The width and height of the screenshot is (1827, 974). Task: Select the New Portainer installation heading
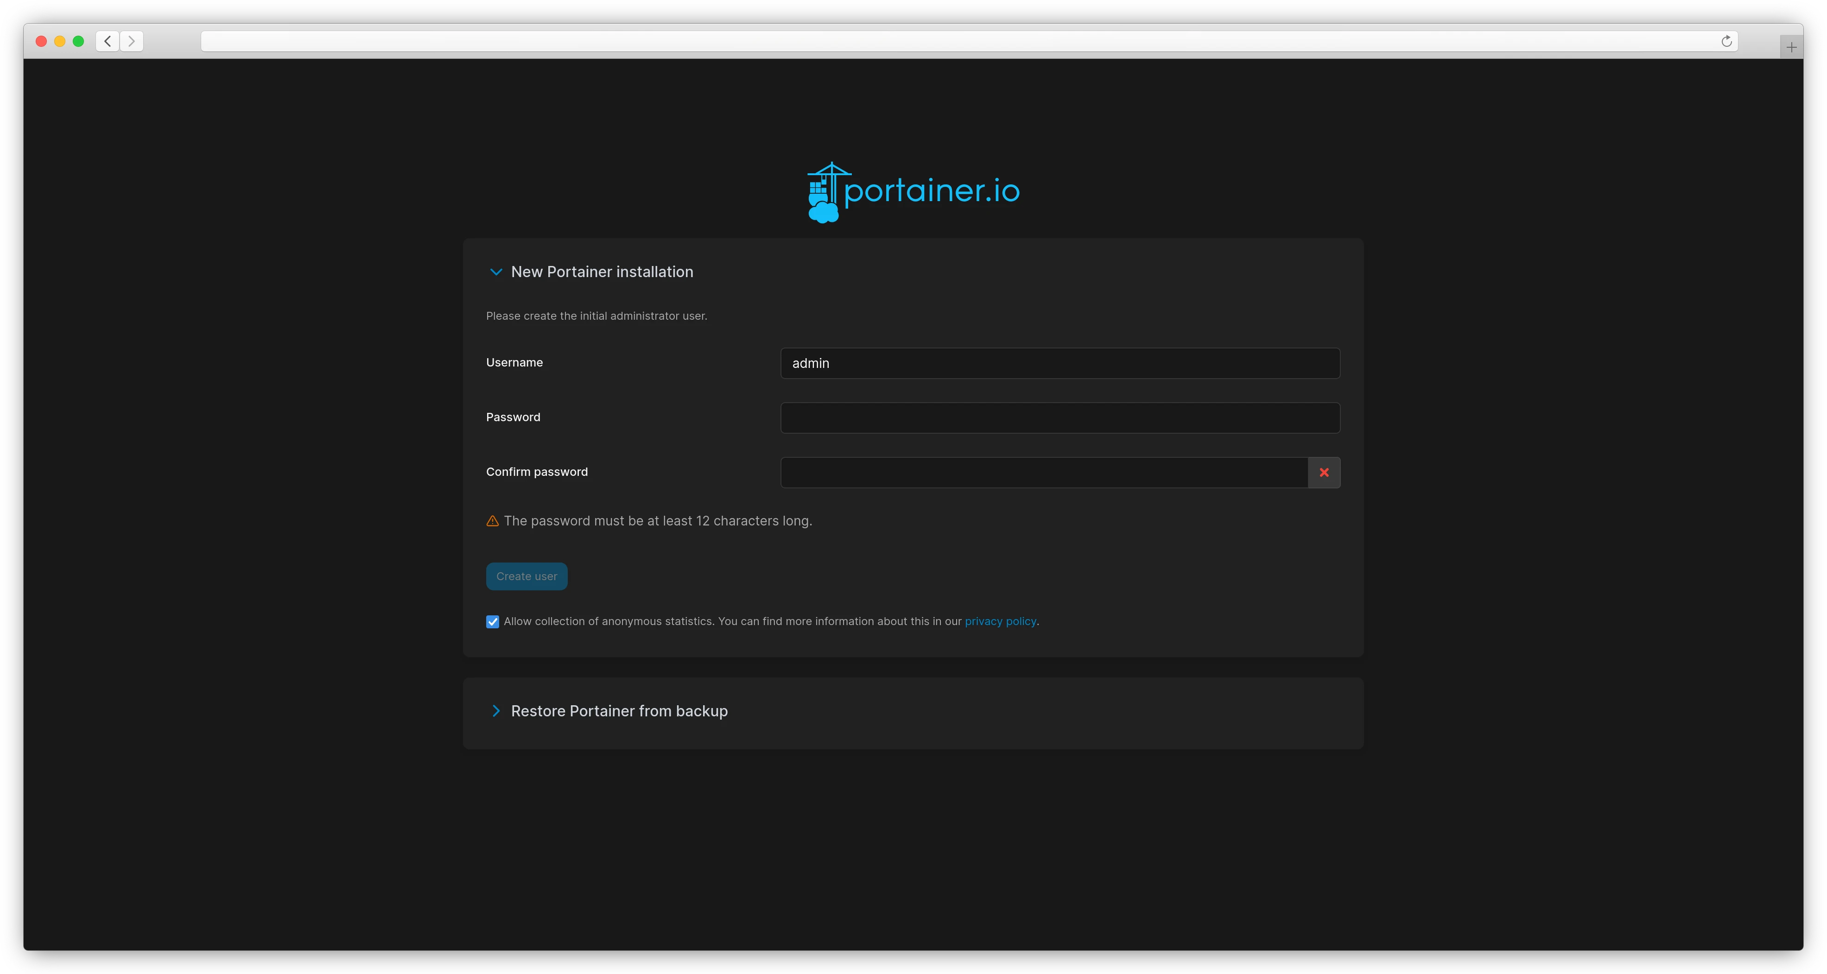[x=602, y=272]
